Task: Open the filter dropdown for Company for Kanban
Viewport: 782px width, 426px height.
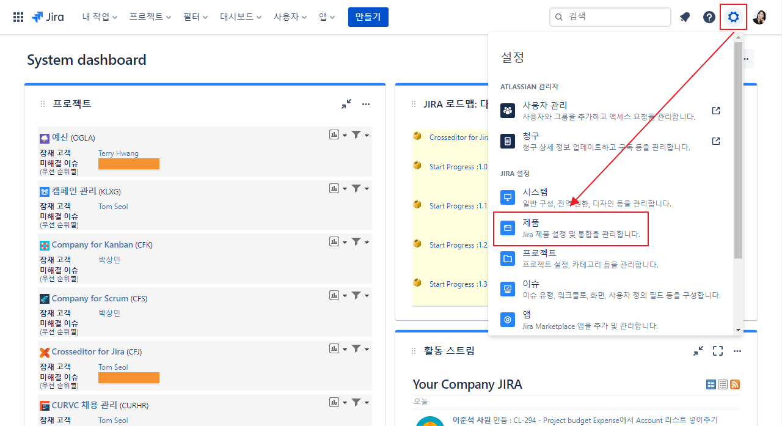Action: click(x=360, y=242)
